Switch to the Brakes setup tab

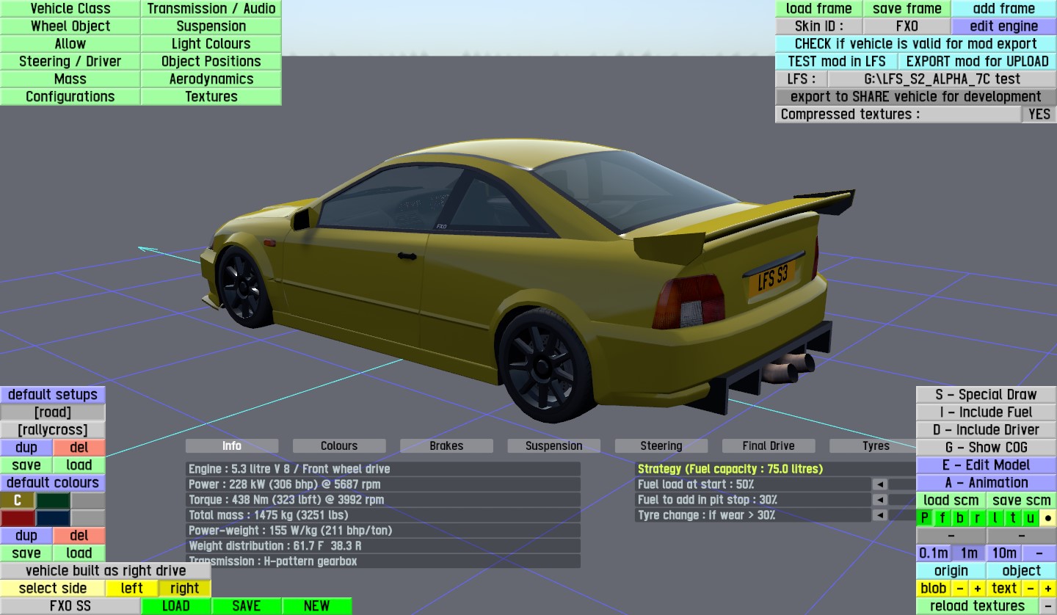click(x=446, y=446)
